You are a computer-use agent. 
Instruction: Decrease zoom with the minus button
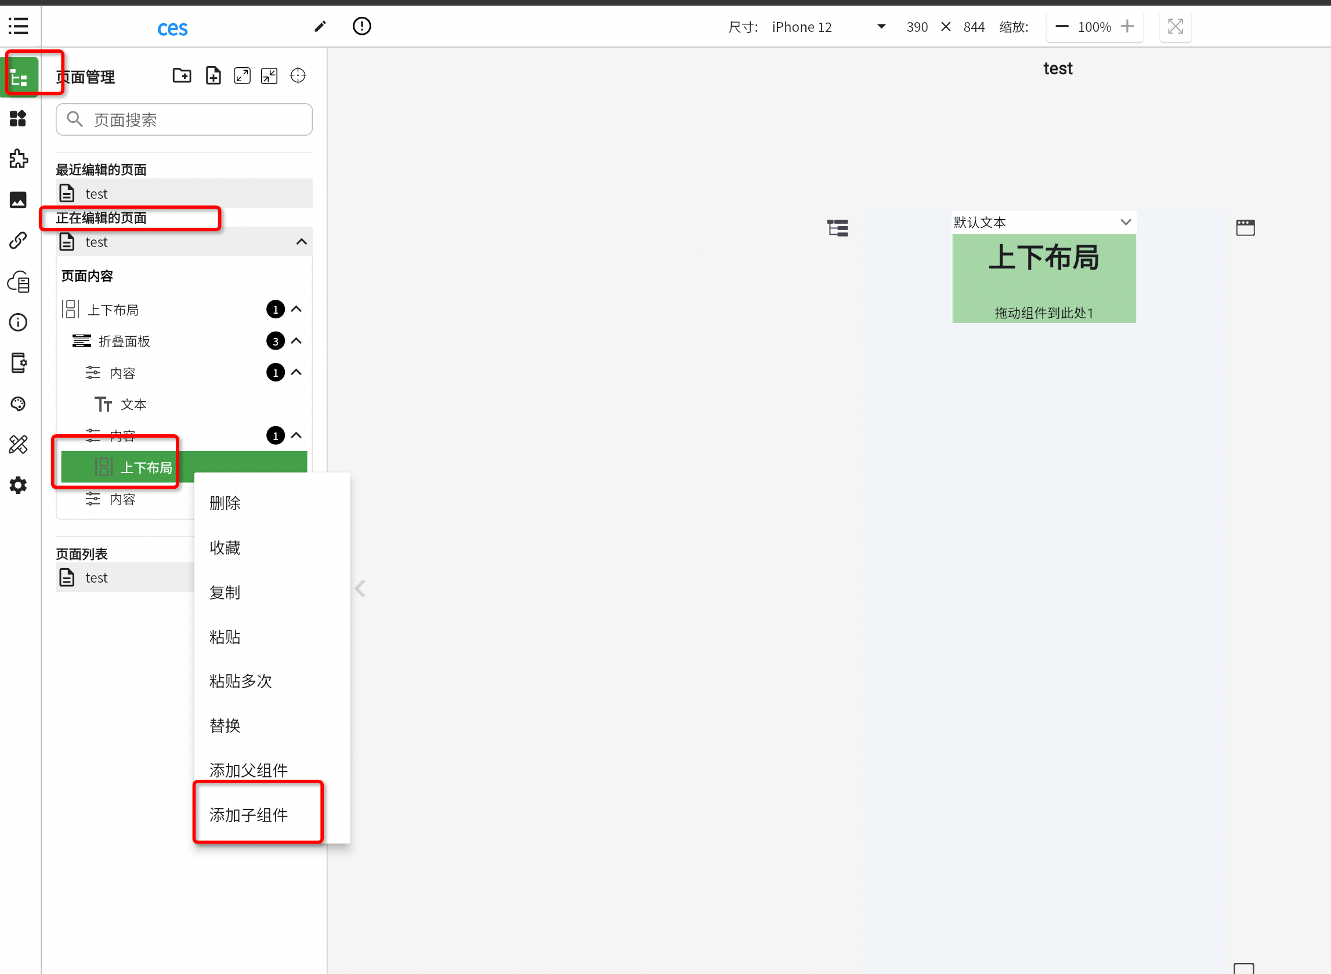[x=1062, y=27]
